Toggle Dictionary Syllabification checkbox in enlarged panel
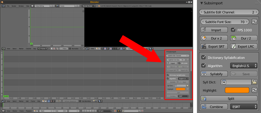261x113 pixels. pyautogui.click(x=203, y=57)
